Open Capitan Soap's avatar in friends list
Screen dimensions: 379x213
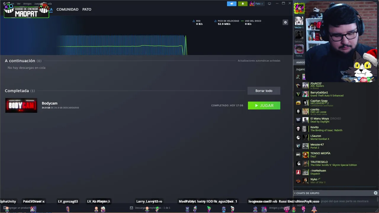(306, 103)
